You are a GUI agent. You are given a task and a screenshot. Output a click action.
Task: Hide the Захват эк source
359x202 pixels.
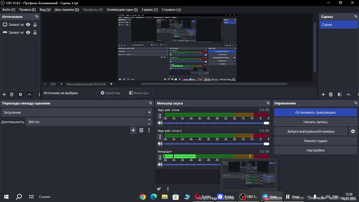pyautogui.click(x=28, y=25)
